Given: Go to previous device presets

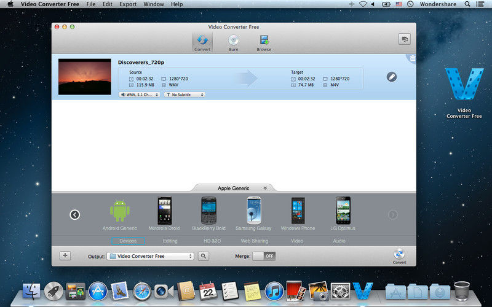Looking at the screenshot, I should pos(74,214).
